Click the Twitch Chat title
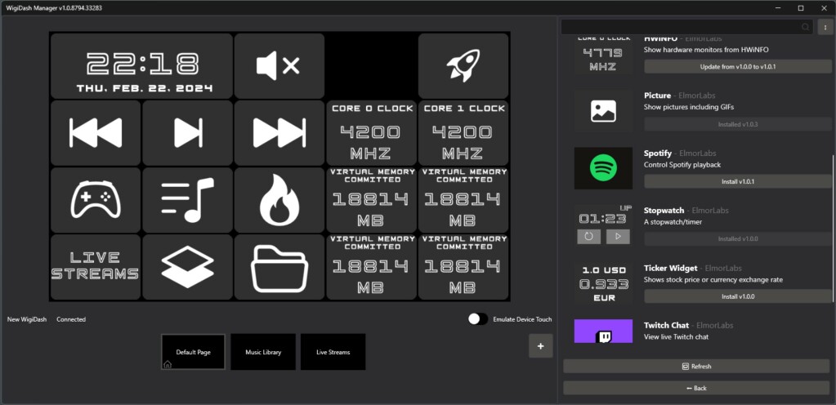The height and width of the screenshot is (405, 836). [666, 325]
